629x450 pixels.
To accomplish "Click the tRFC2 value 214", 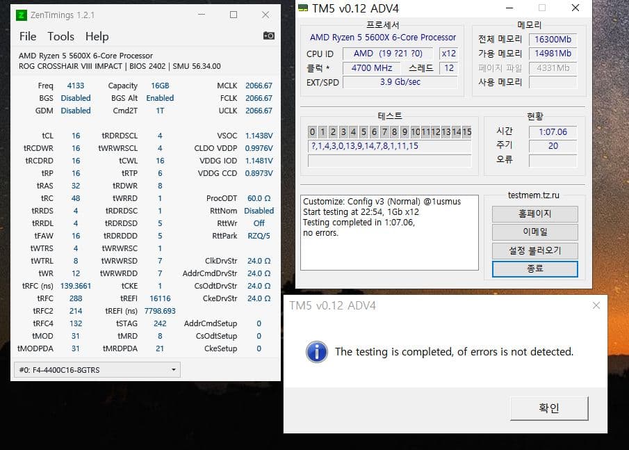I will click(76, 311).
